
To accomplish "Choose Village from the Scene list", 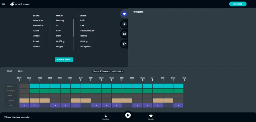I will [x=36, y=36].
